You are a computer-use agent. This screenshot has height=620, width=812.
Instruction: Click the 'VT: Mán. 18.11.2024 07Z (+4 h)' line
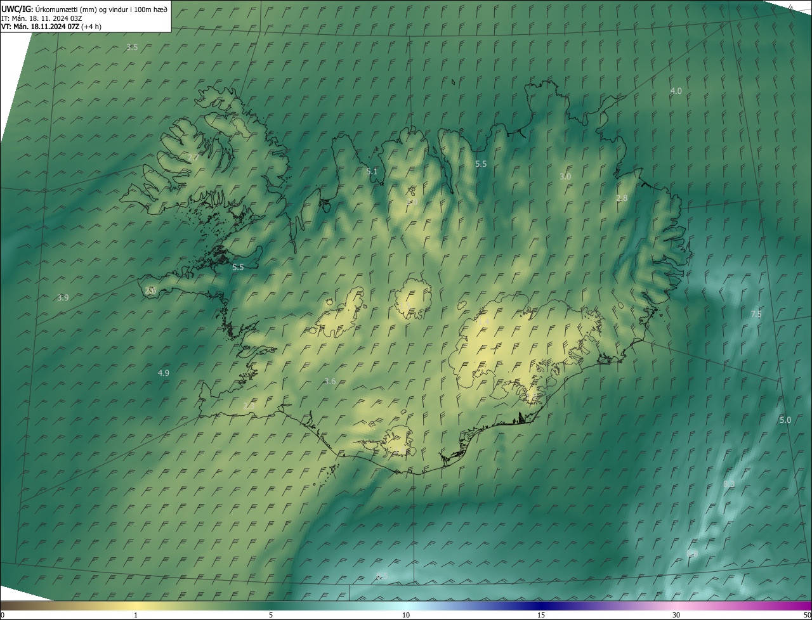pos(51,27)
